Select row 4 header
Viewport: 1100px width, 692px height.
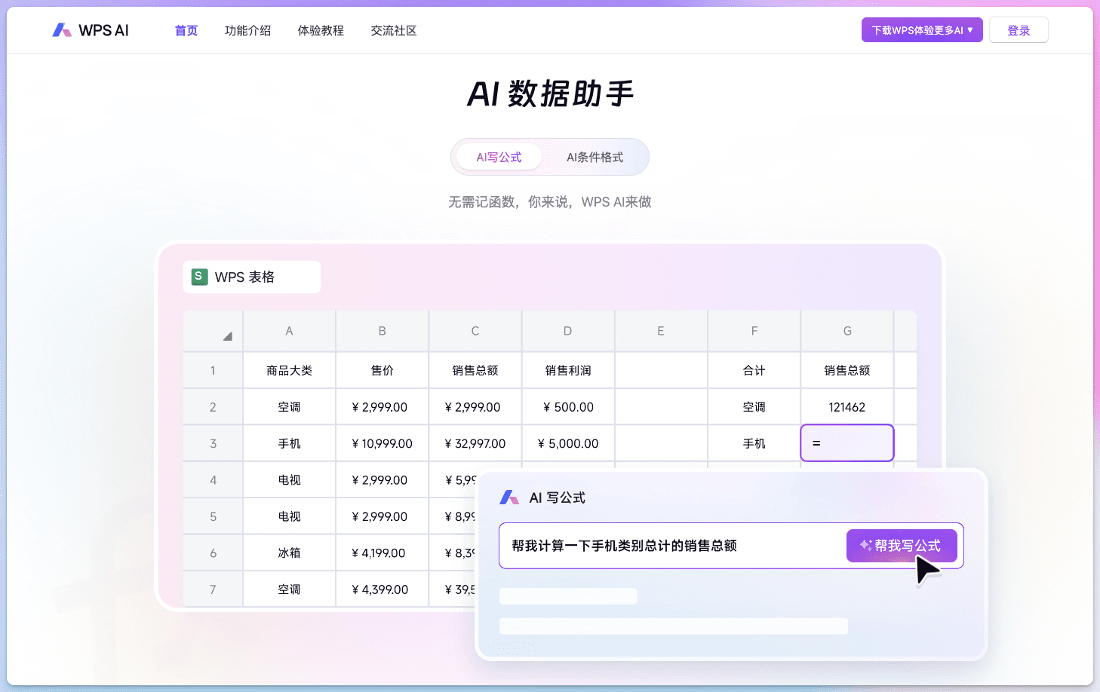(x=213, y=479)
